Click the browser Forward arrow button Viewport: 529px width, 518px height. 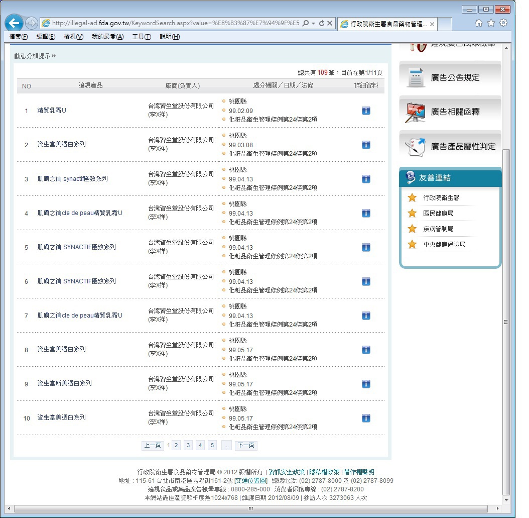pyautogui.click(x=32, y=23)
